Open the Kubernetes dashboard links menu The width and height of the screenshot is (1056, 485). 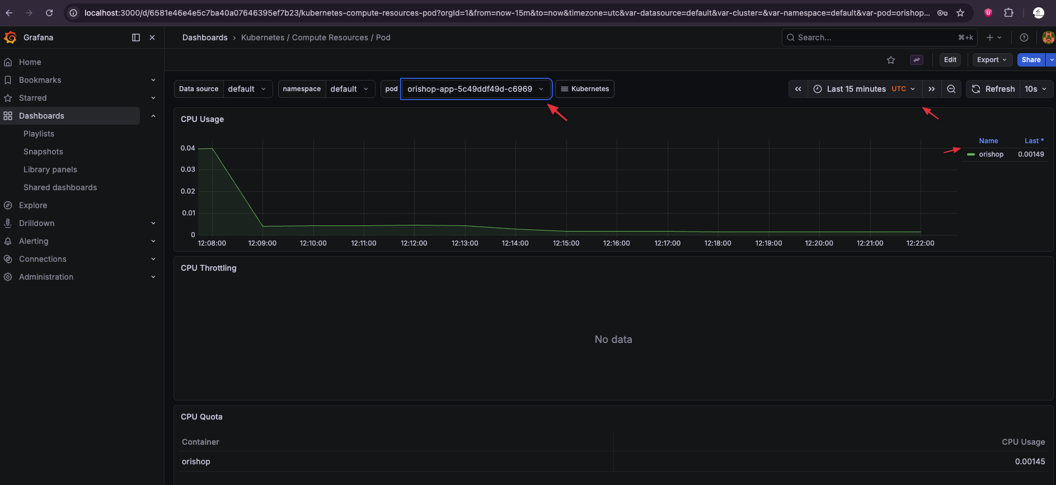[585, 89]
